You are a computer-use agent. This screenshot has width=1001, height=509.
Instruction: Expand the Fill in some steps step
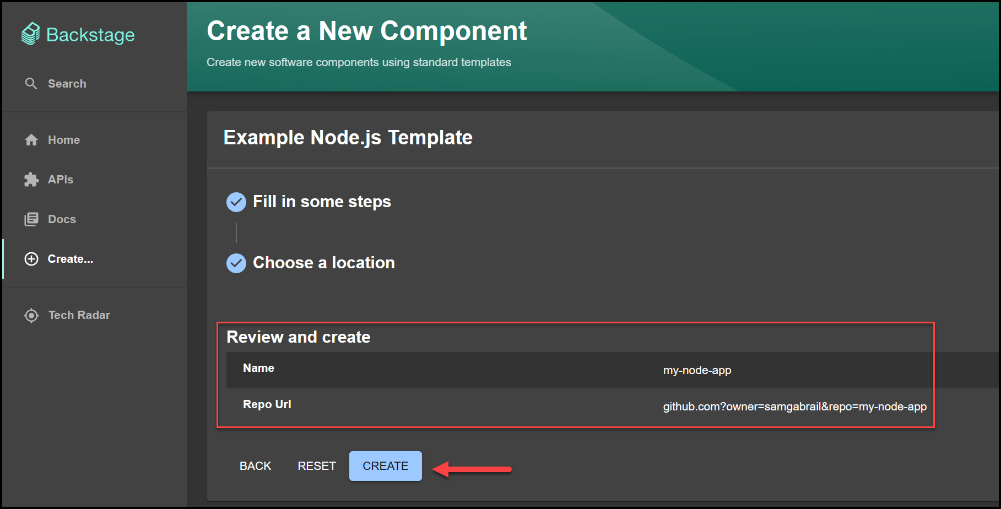321,202
